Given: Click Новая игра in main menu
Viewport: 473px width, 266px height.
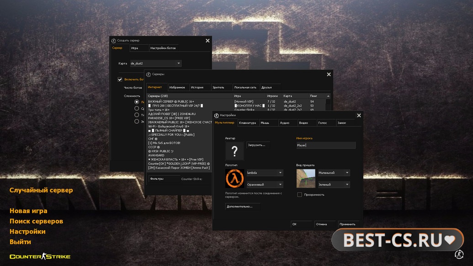Looking at the screenshot, I should tap(28, 211).
